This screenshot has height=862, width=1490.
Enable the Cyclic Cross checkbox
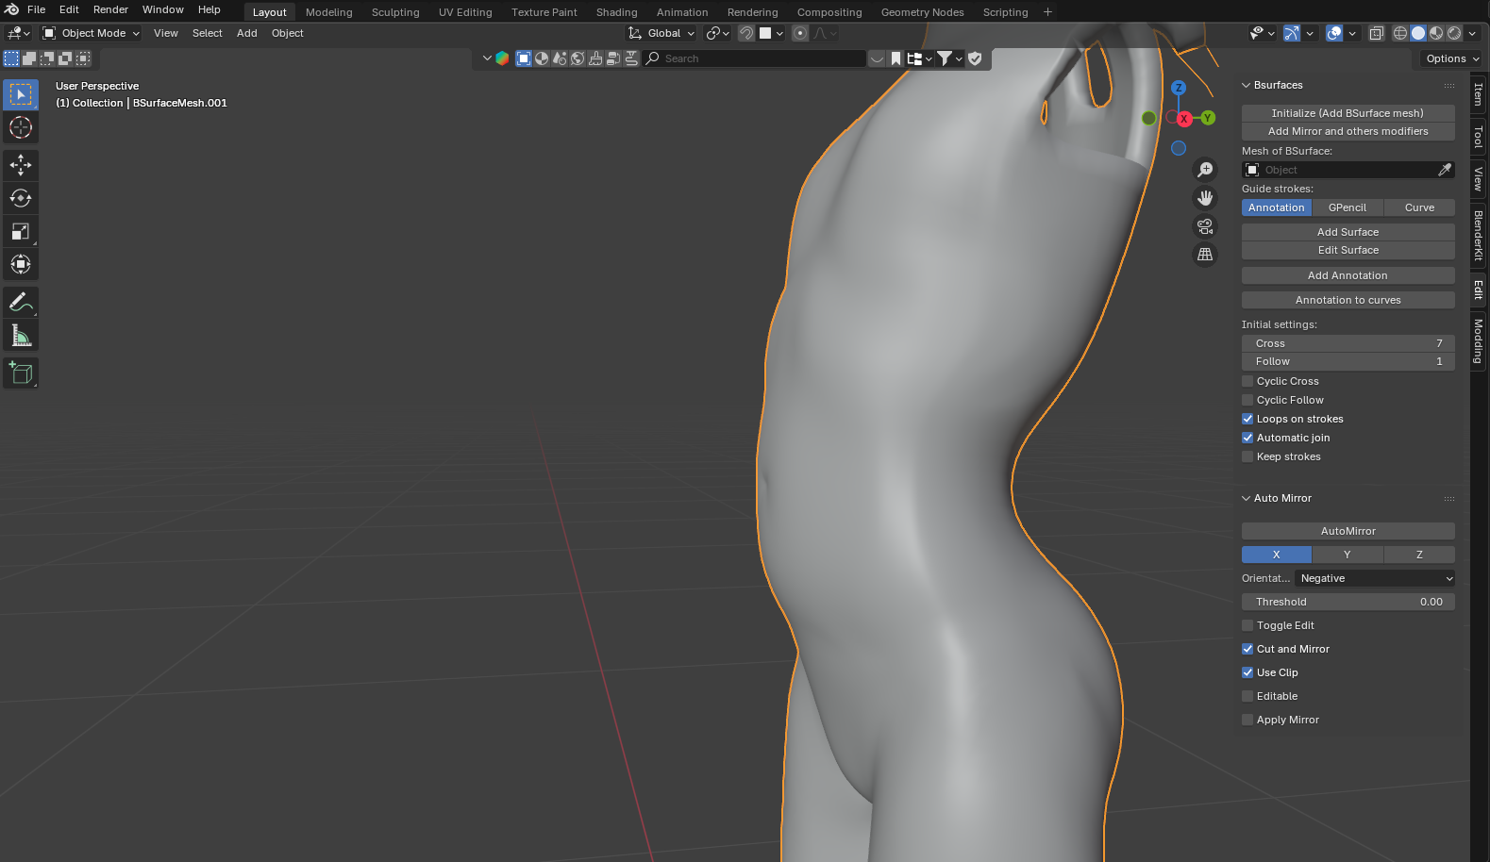[1247, 381]
